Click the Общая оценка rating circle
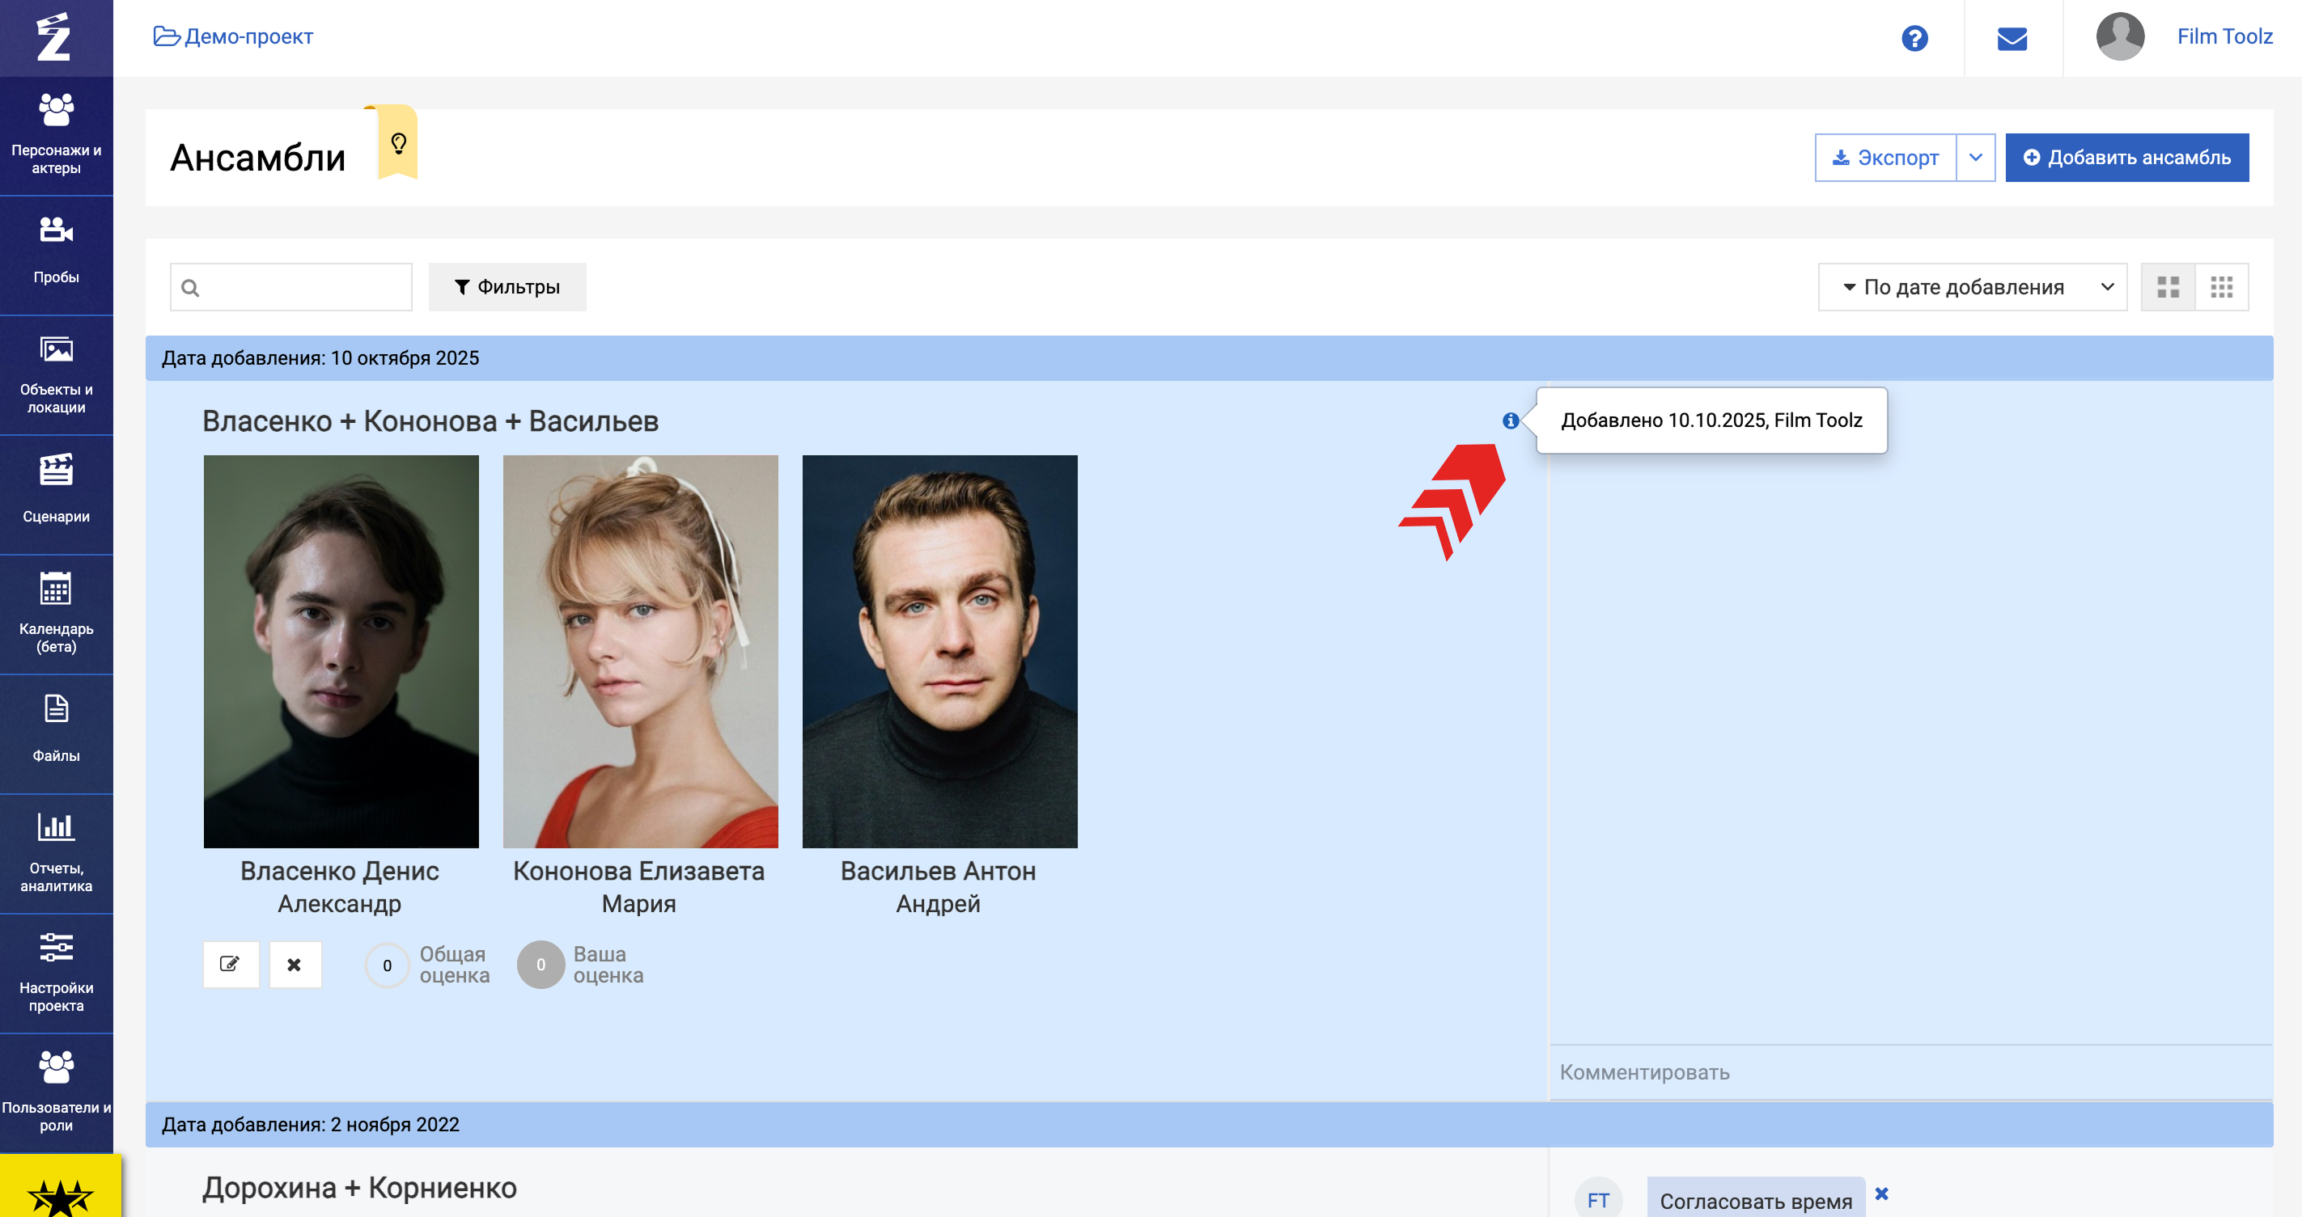2302x1217 pixels. [x=387, y=965]
